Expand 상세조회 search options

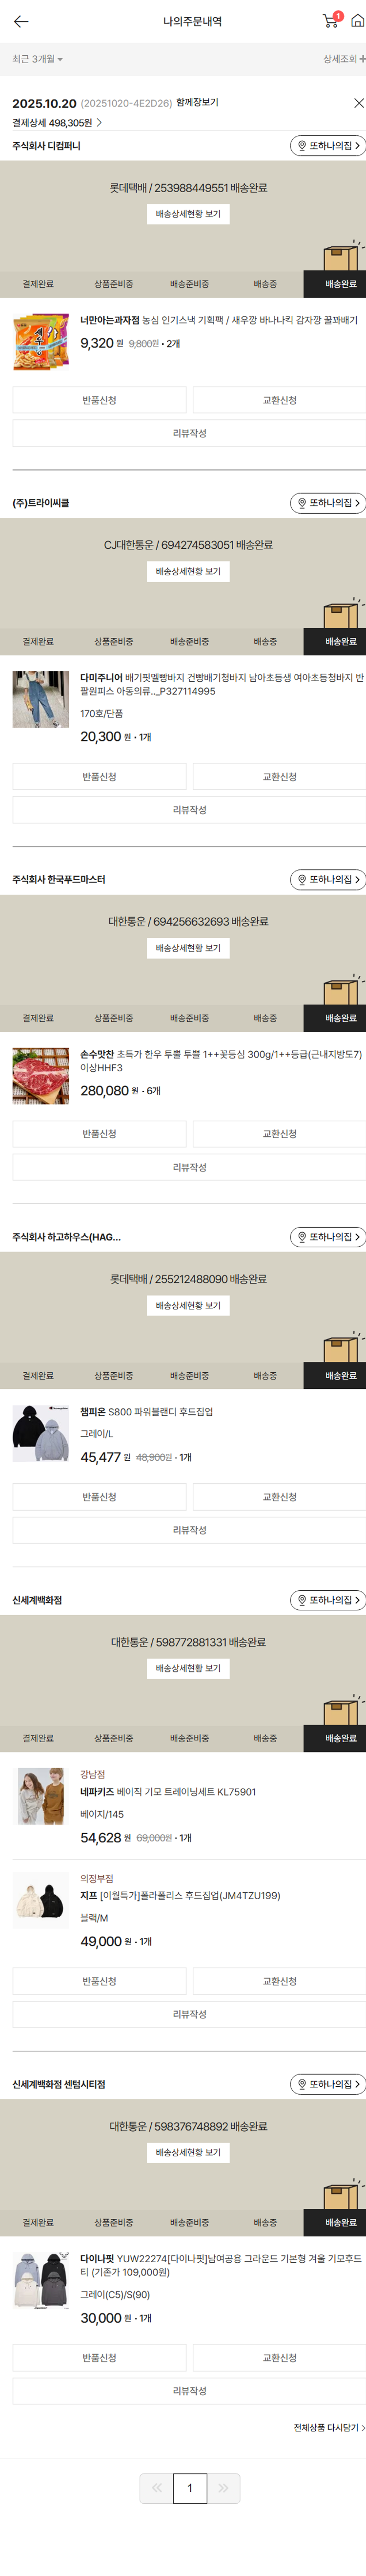pos(342,60)
